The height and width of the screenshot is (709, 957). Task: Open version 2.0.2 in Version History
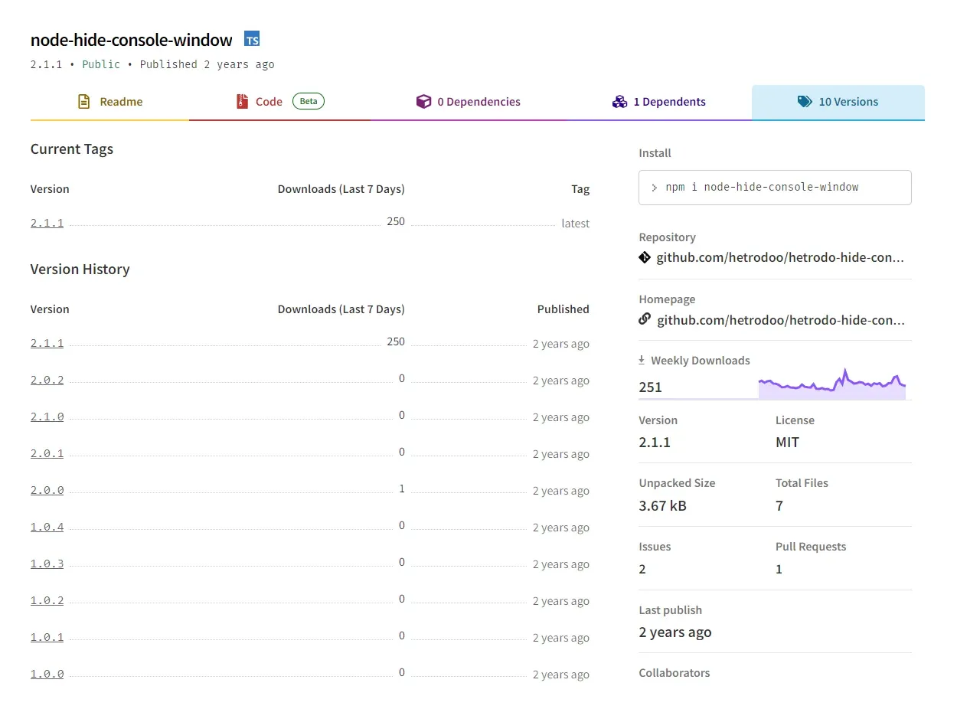pos(47,381)
